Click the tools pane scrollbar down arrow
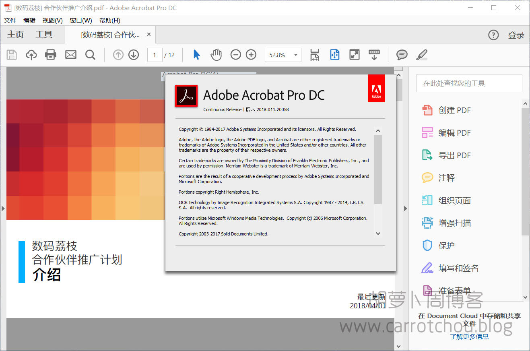 (526, 297)
